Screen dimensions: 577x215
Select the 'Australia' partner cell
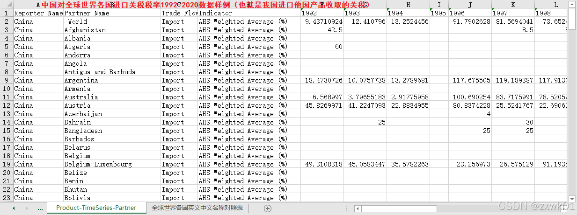tap(112, 97)
